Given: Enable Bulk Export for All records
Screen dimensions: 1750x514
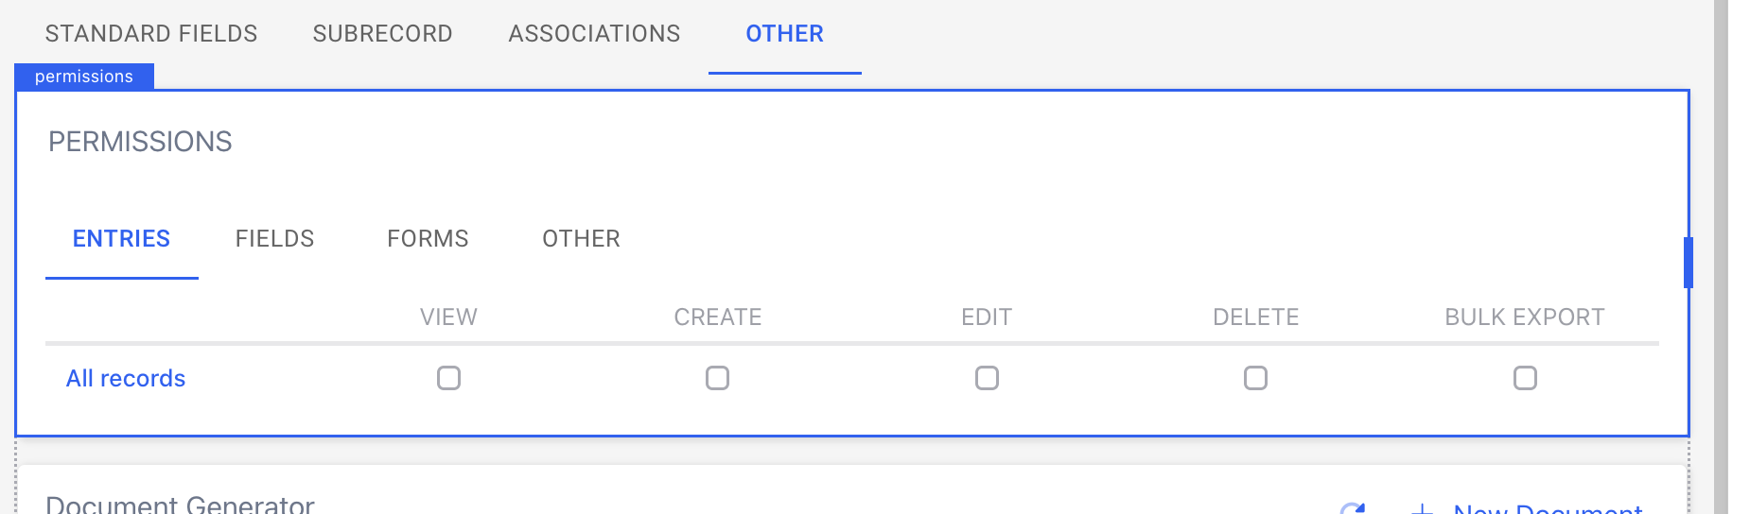Looking at the screenshot, I should click(1525, 378).
